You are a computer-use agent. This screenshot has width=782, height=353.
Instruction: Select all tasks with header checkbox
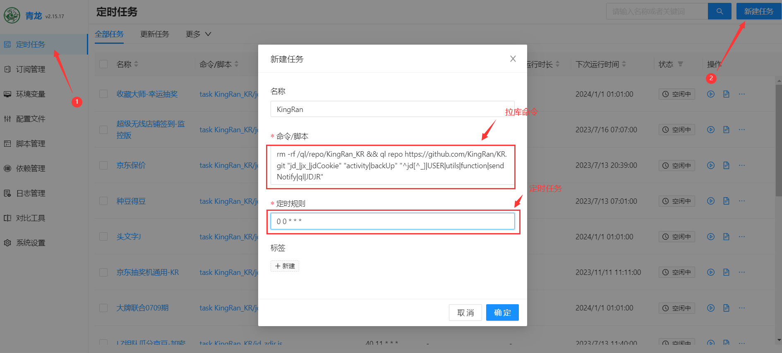103,64
